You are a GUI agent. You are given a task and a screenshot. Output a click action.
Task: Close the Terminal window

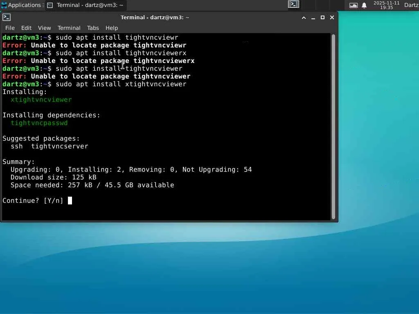tap(332, 18)
